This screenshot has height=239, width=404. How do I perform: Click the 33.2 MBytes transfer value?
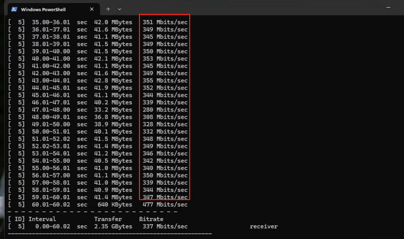pyautogui.click(x=113, y=110)
